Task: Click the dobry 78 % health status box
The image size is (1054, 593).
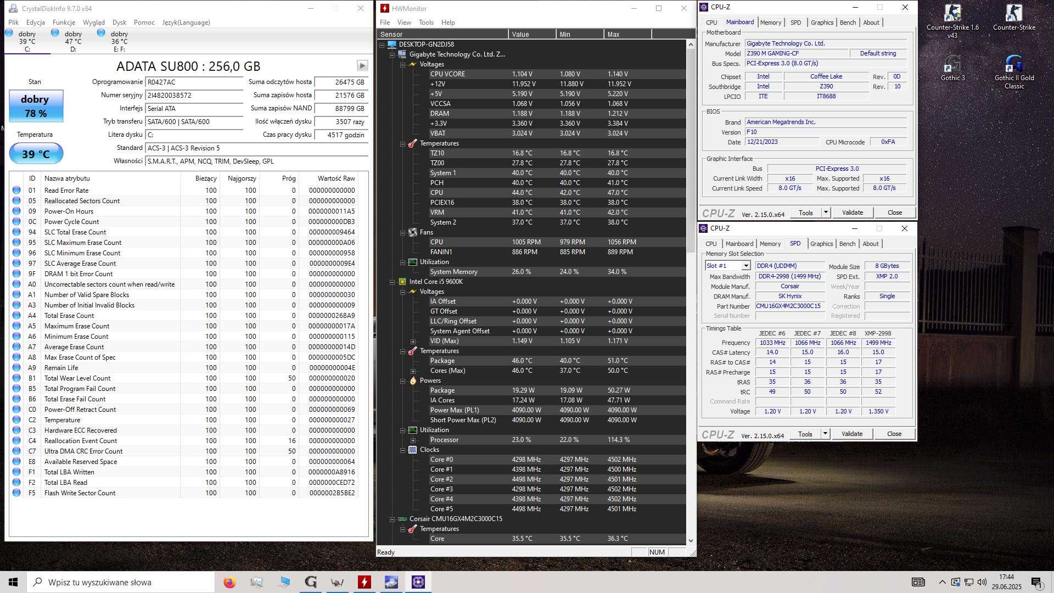Action: click(36, 106)
